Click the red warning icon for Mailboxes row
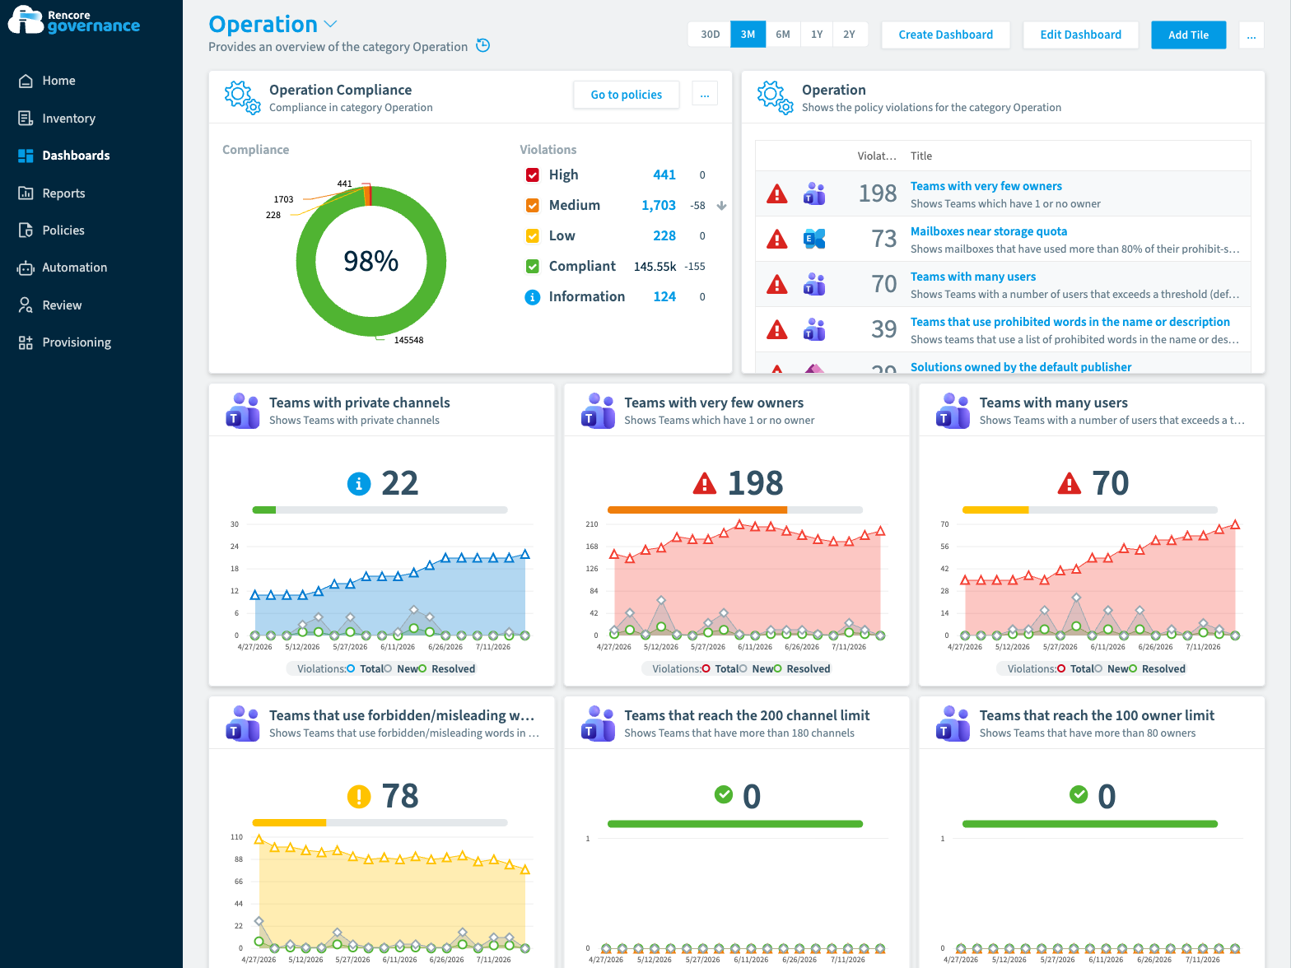Image resolution: width=1291 pixels, height=968 pixels. point(776,240)
